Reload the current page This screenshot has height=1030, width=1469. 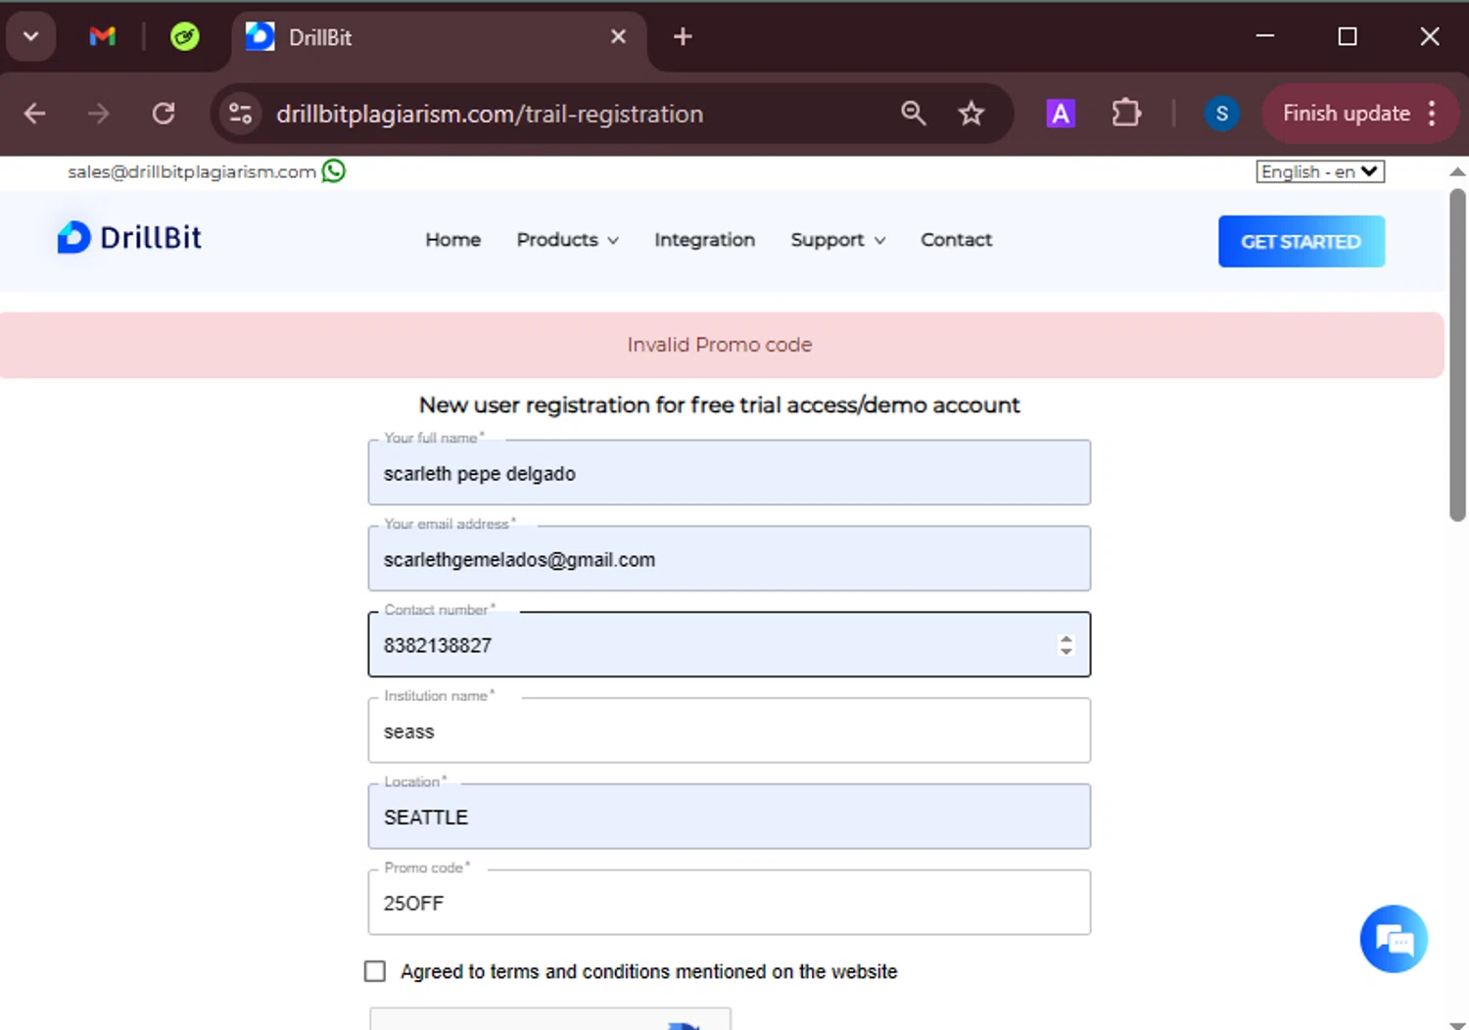pos(164,114)
